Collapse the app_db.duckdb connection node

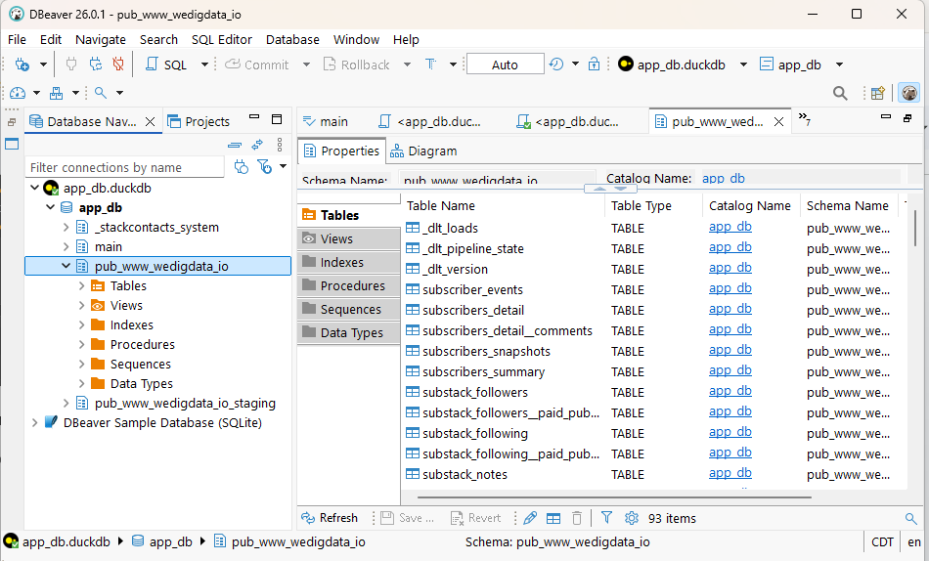pyautogui.click(x=35, y=188)
